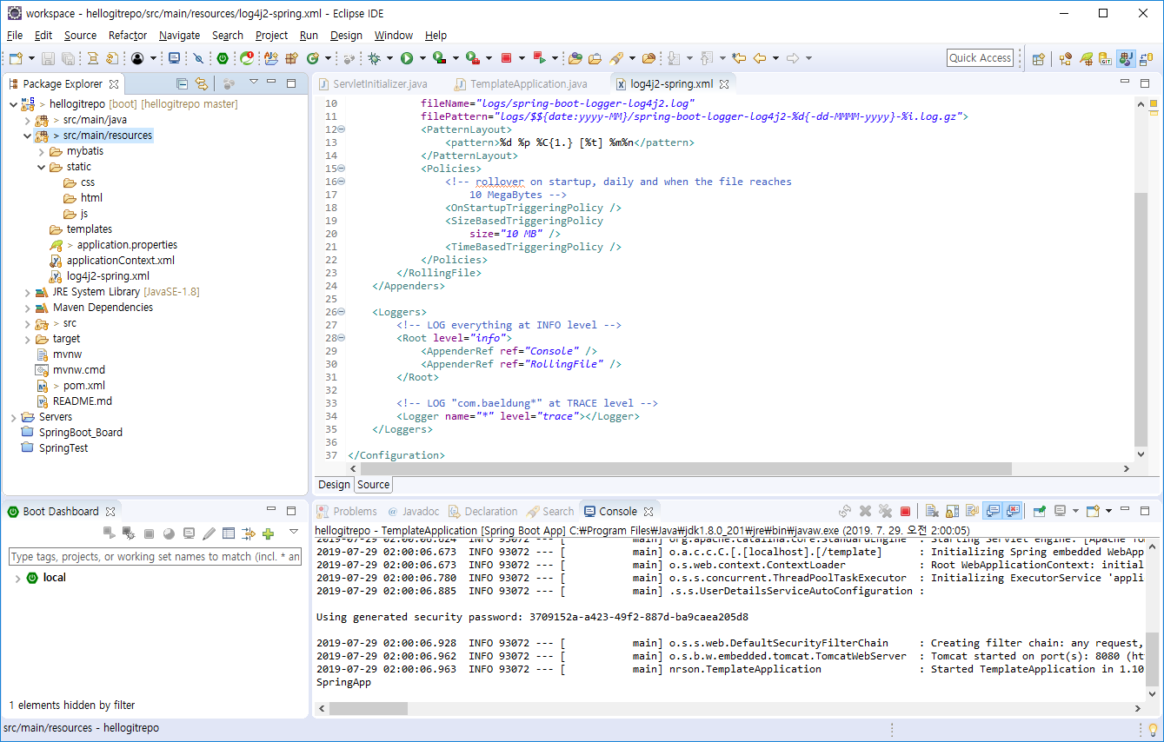1164x742 pixels.
Task: Switch to TemplateApplication.java editor tab
Action: pyautogui.click(x=520, y=84)
